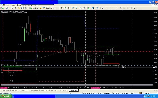Select the Crosshair tool
The image size is (158, 98).
106,8
